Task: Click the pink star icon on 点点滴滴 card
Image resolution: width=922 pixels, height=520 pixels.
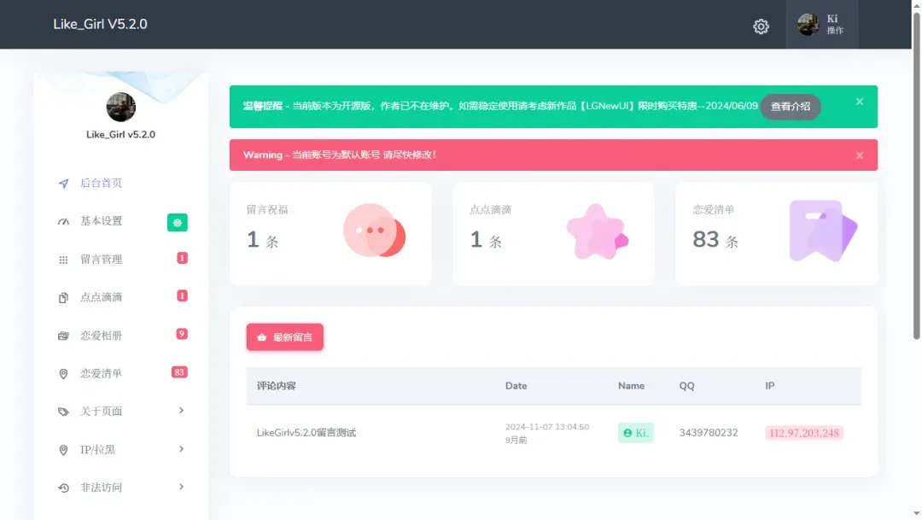Action: click(x=597, y=231)
